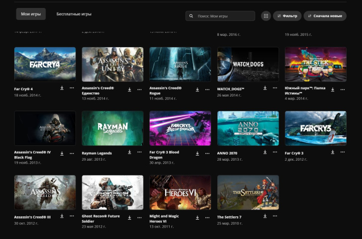Click the WATCH_DOGS™ title text
This screenshot has width=362, height=239.
230,89
